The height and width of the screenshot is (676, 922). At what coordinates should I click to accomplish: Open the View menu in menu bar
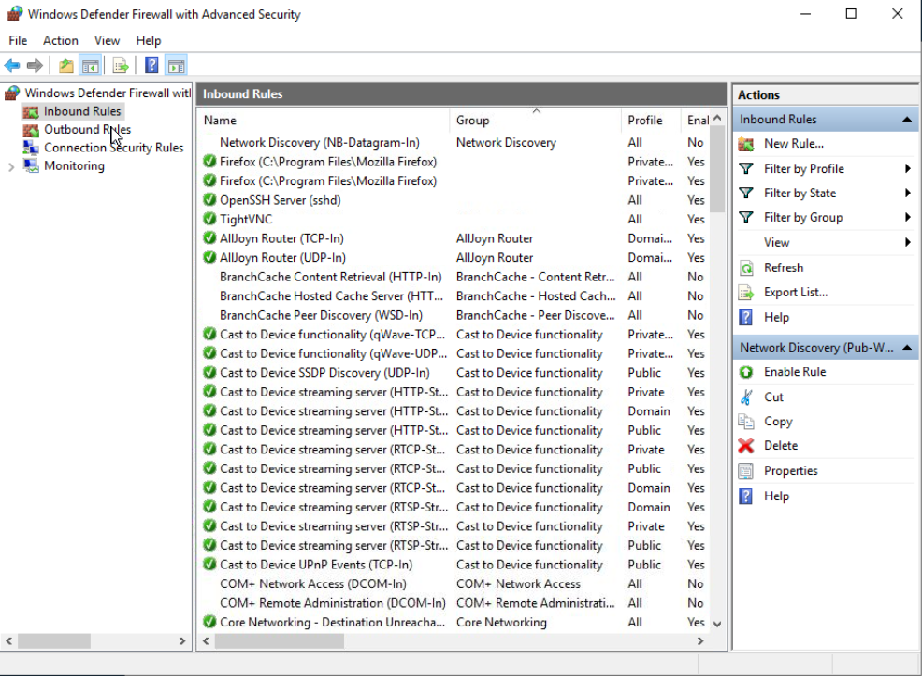[x=107, y=40]
